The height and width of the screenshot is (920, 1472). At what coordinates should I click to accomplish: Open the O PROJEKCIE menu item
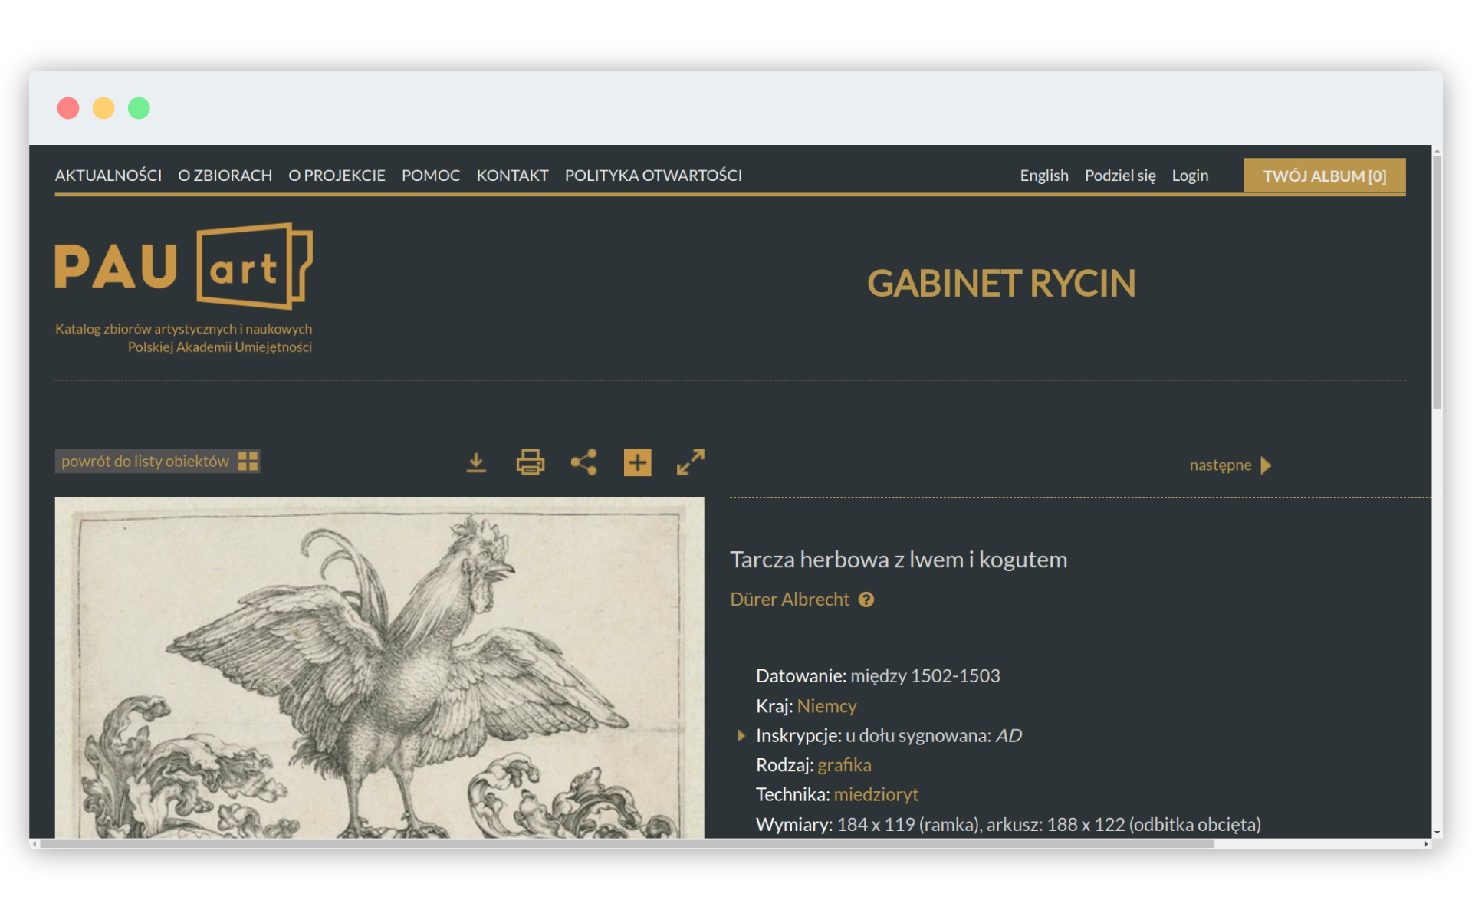(337, 176)
